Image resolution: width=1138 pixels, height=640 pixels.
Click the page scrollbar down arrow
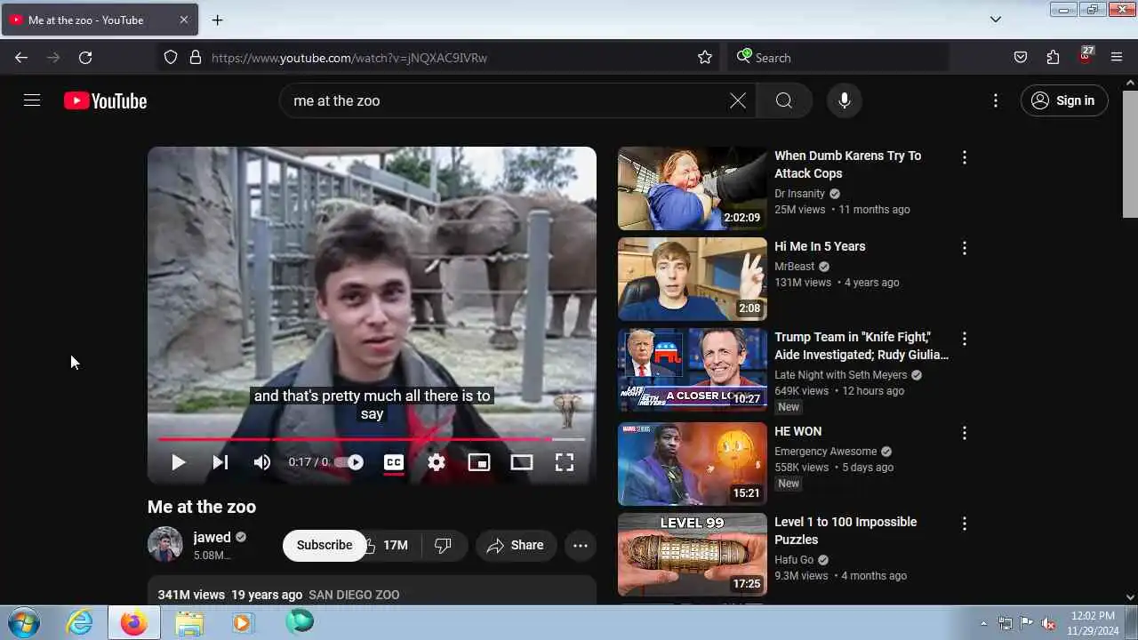click(1131, 597)
